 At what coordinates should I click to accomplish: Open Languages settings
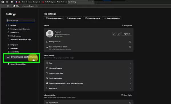tap(14, 45)
